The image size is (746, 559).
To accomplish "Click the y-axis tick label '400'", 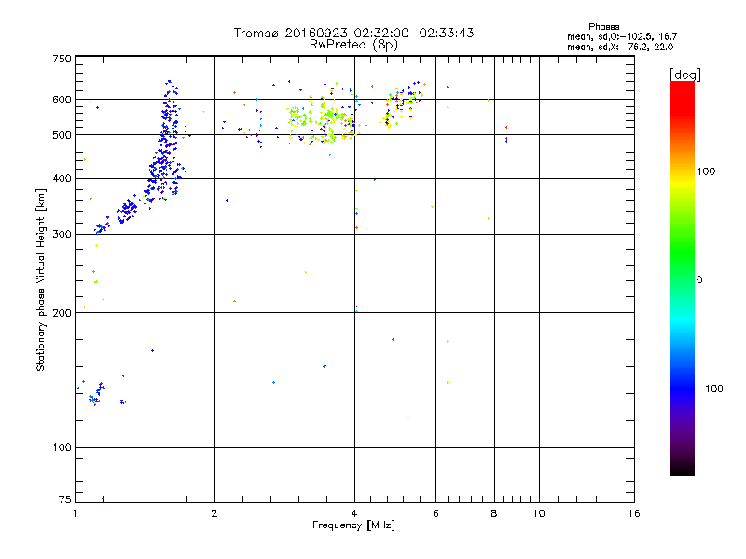I will (x=62, y=178).
